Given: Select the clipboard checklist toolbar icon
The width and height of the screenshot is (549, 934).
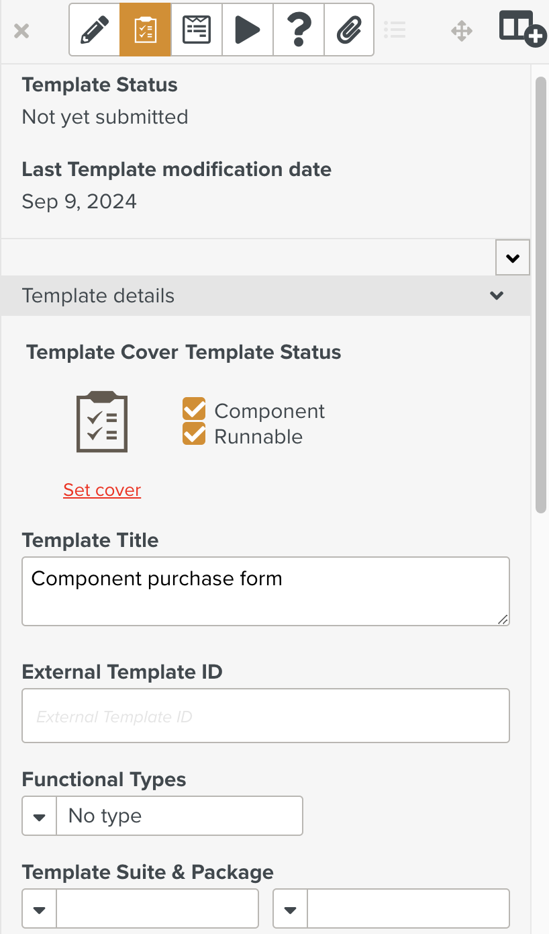Looking at the screenshot, I should pos(146,30).
